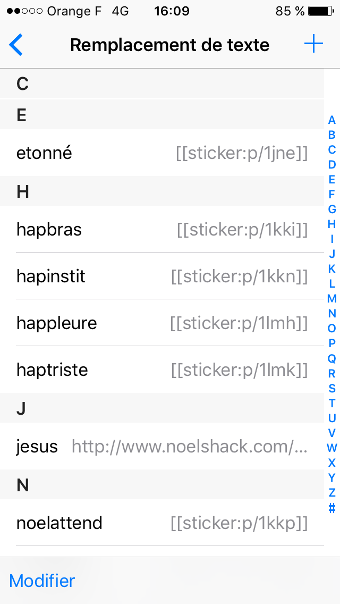The height and width of the screenshot is (604, 340).
Task: Jump to letter H in index
Action: (x=331, y=224)
